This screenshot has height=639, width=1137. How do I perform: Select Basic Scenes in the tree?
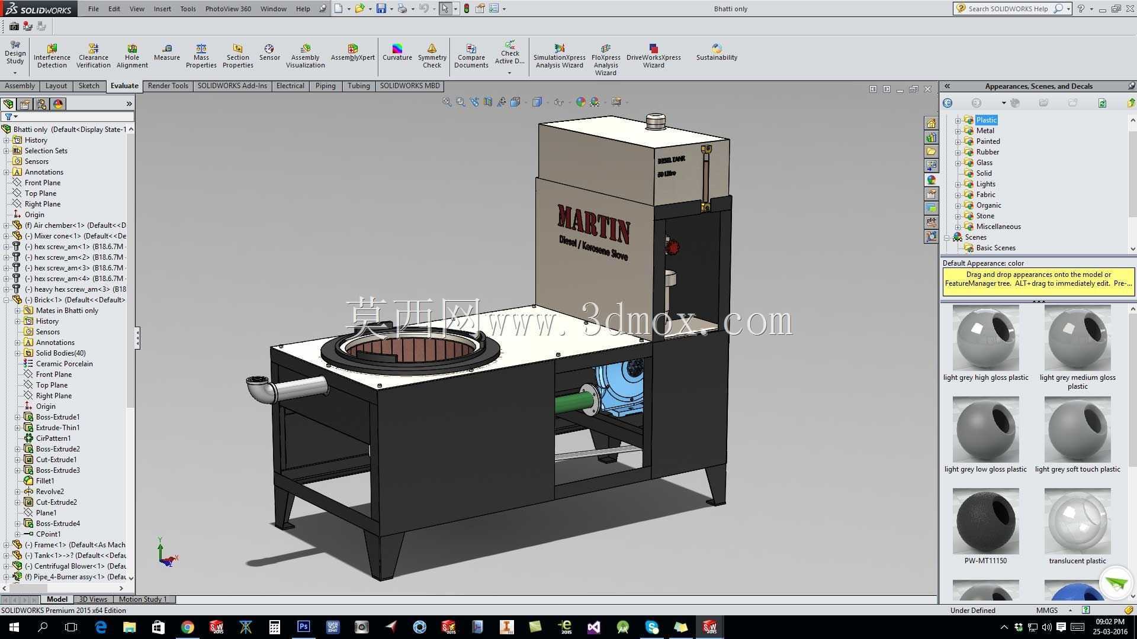pos(995,248)
